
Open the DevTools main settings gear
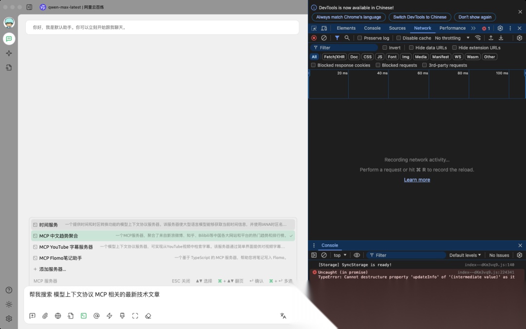click(500, 29)
